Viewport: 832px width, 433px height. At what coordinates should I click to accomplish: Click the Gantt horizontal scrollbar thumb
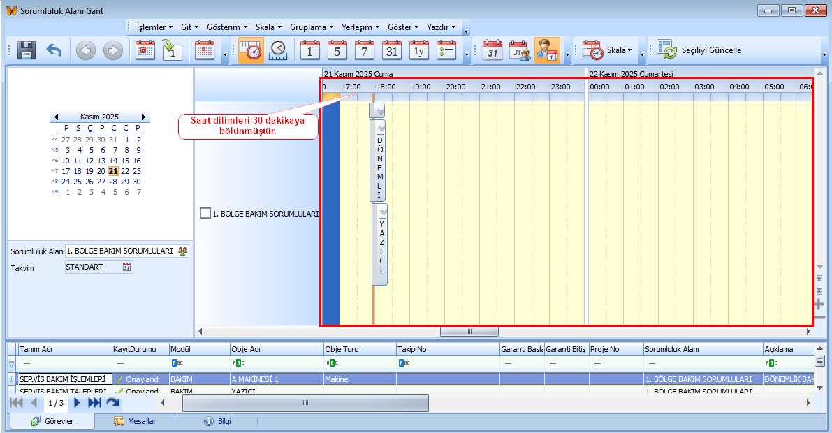469,332
